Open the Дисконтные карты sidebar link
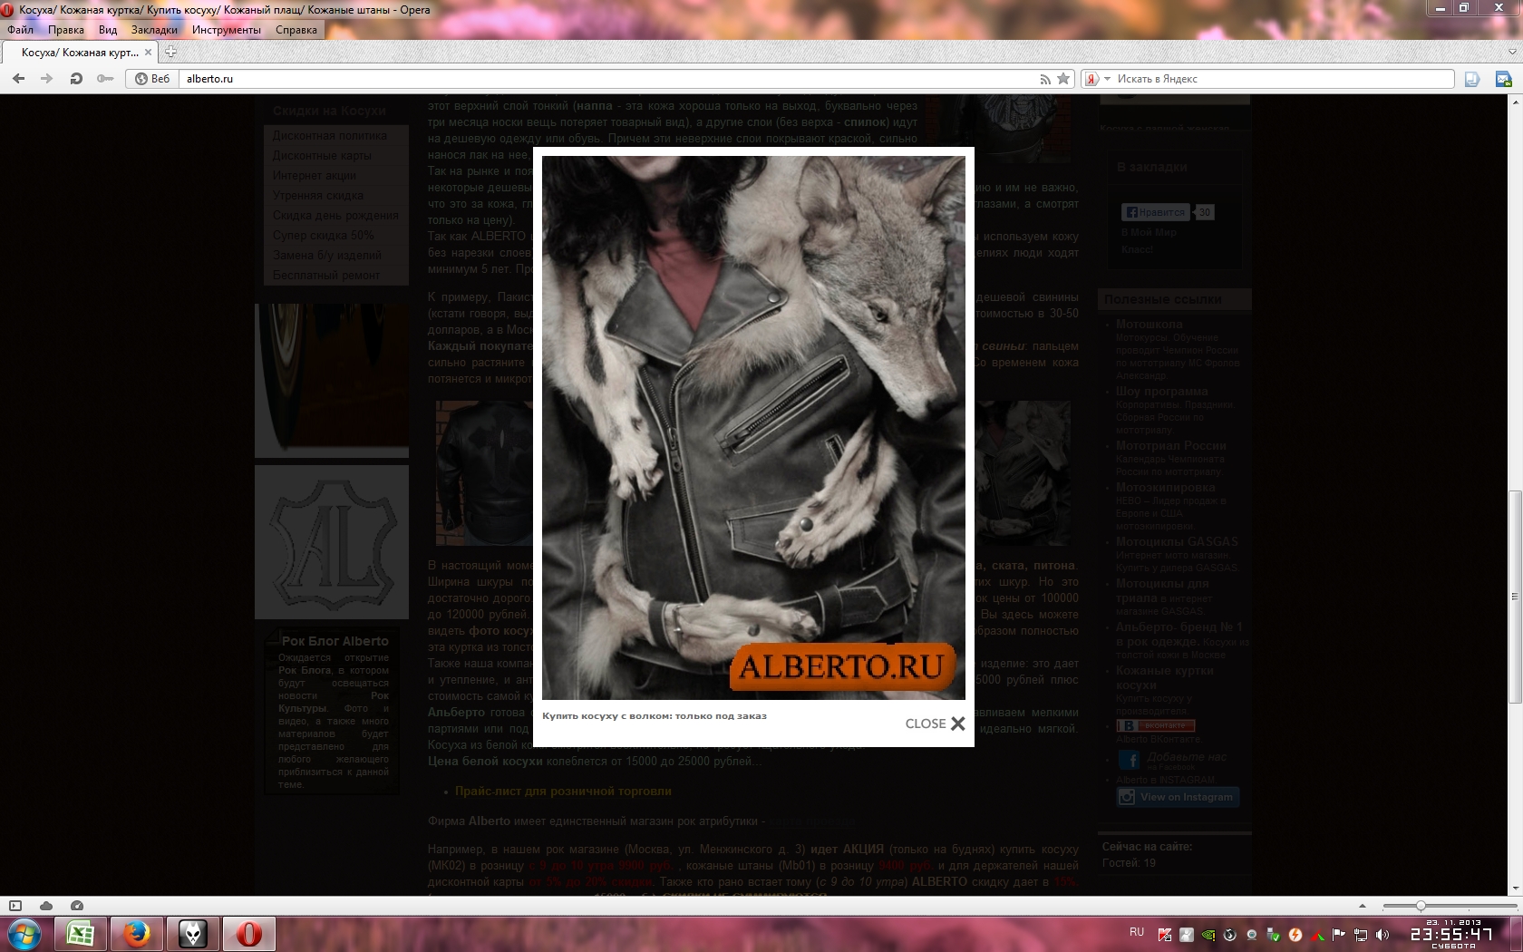Screen dimensions: 1523x952 [x=322, y=156]
